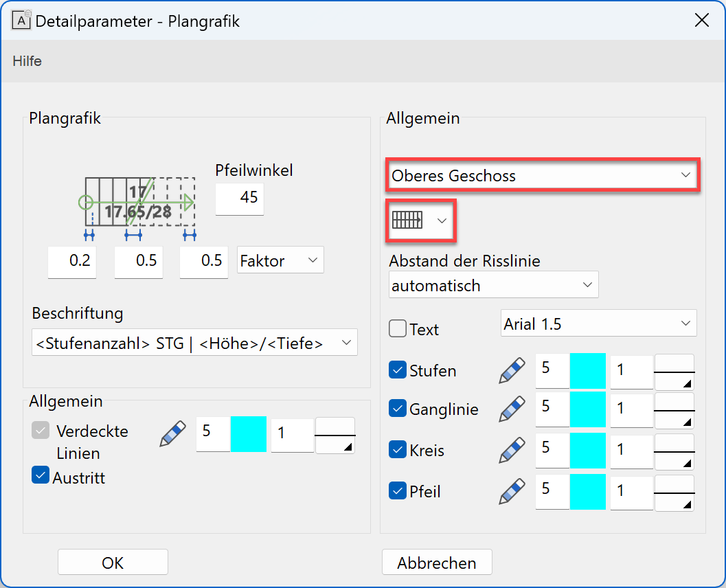
Task: Open line type picker for Stufen
Action: (674, 372)
